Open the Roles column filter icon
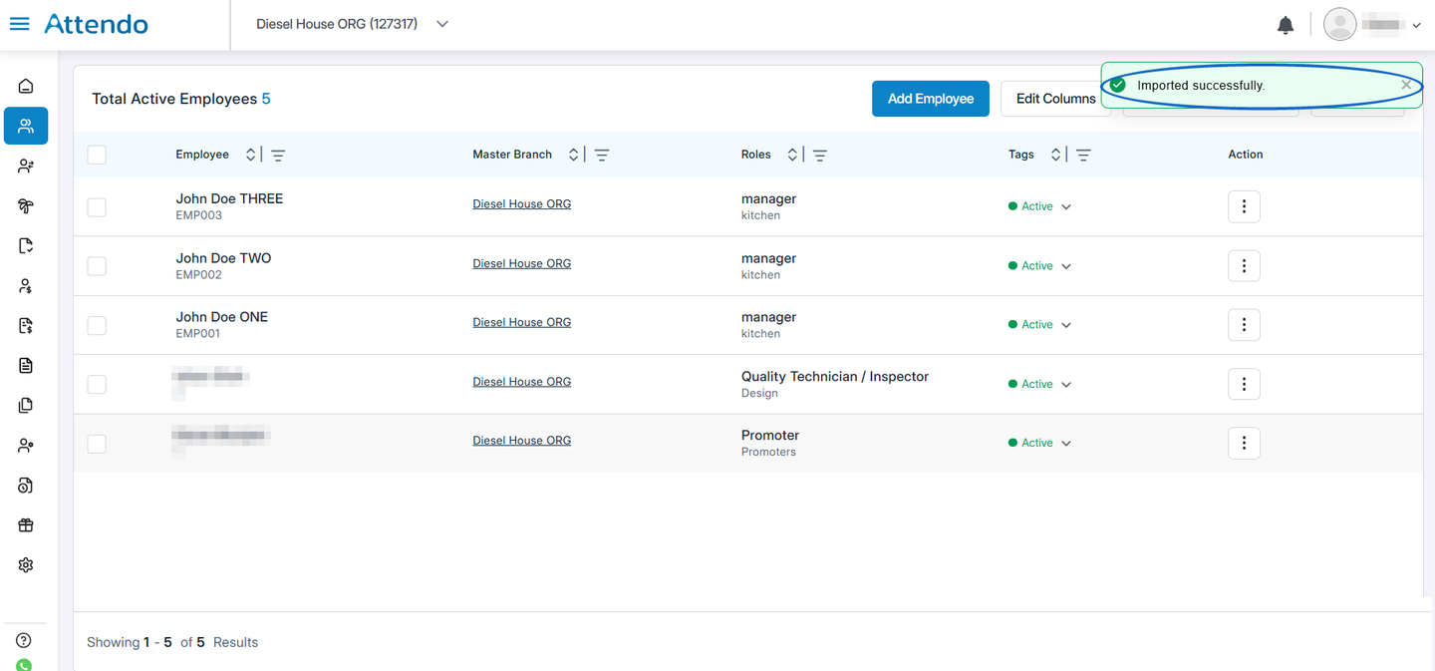Viewport: 1435px width, 671px height. [820, 156]
